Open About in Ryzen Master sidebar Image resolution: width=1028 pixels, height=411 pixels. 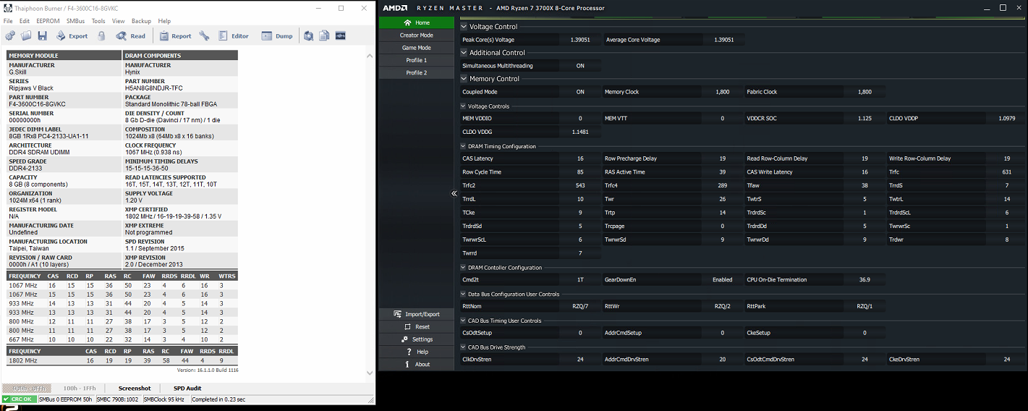click(416, 364)
